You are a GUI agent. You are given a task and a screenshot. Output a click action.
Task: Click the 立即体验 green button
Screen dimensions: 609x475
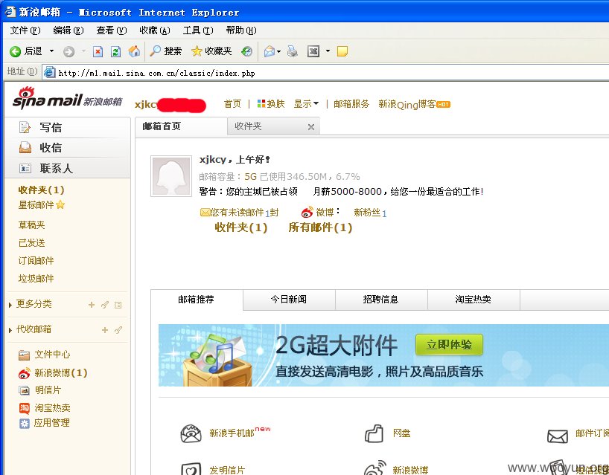[x=449, y=345]
